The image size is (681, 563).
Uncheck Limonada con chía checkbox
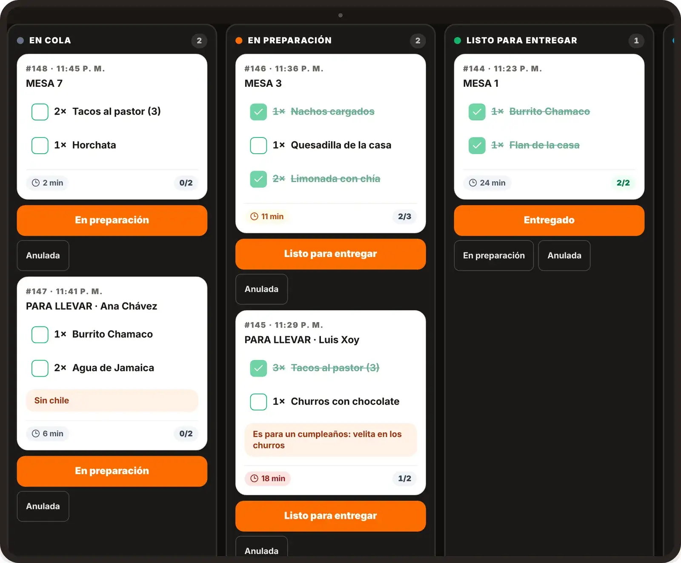click(x=258, y=179)
